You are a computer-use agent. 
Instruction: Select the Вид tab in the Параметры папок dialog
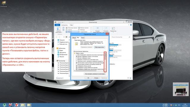point(78,38)
